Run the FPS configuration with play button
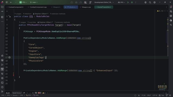Viewport: 173px width, 97px height. point(128,2)
